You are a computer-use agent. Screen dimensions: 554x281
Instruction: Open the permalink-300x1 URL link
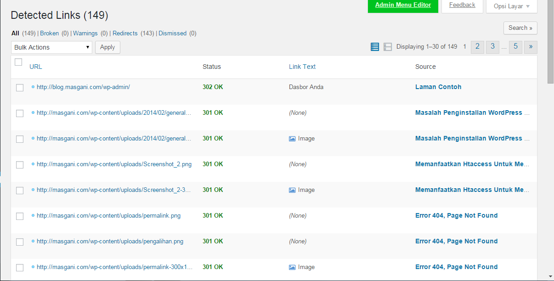click(x=114, y=267)
